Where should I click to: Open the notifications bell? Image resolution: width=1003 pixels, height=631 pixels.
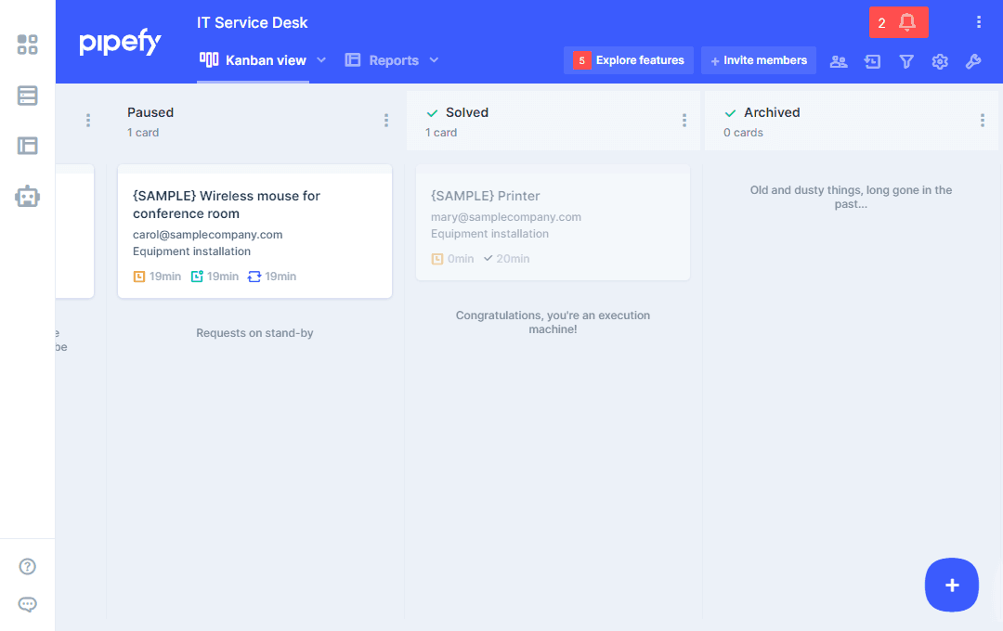pyautogui.click(x=907, y=22)
